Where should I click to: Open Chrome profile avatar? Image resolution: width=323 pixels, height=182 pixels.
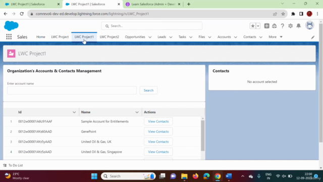pos(309,14)
